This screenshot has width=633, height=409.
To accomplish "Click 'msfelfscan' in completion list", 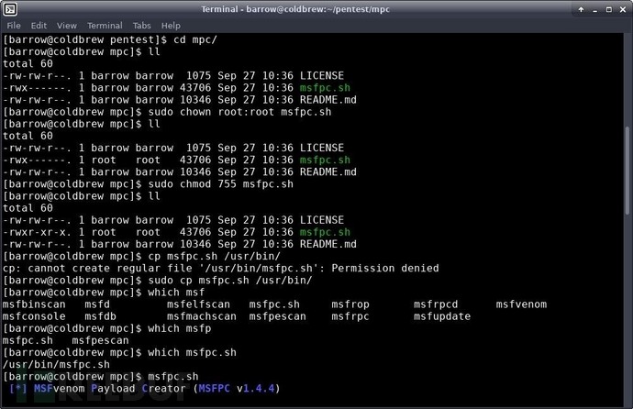I will 199,304.
